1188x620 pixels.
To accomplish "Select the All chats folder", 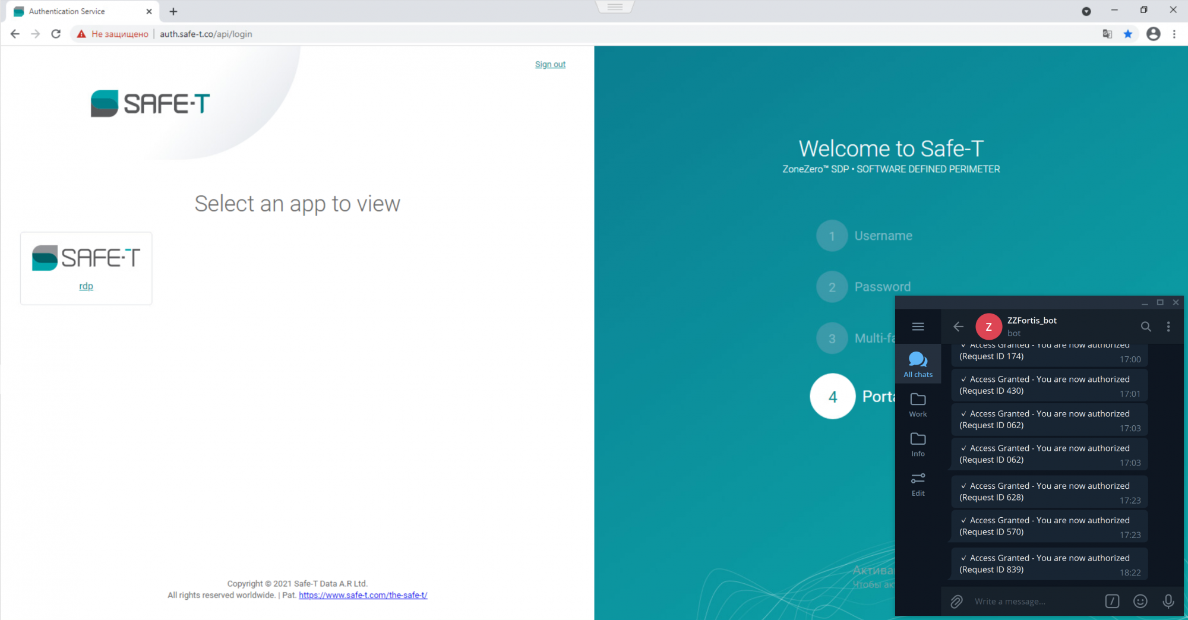I will [x=918, y=364].
